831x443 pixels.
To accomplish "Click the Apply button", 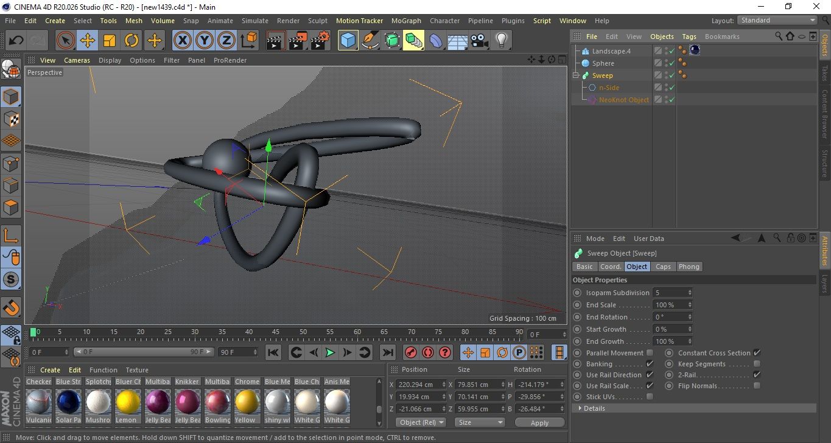I will point(539,422).
